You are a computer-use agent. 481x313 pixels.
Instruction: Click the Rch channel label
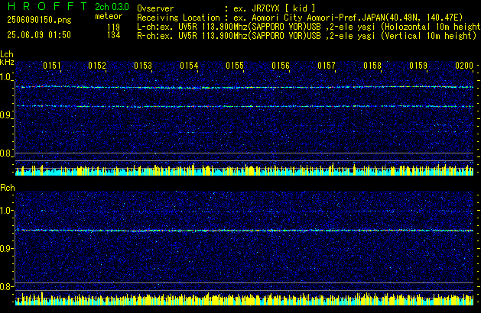(8, 188)
